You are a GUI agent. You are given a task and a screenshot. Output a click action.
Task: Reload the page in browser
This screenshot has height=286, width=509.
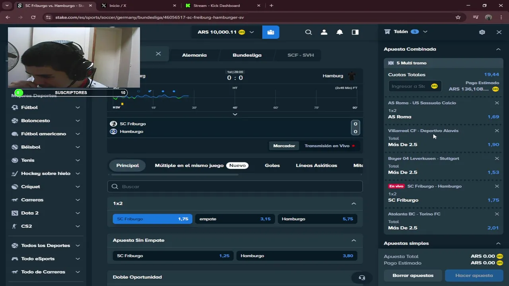[33, 17]
